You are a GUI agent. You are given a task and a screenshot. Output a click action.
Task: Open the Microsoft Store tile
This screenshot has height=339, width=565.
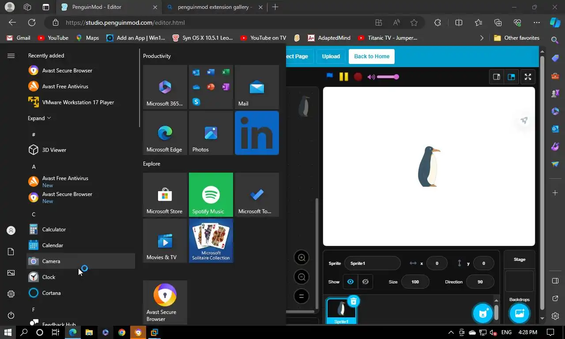coord(165,195)
